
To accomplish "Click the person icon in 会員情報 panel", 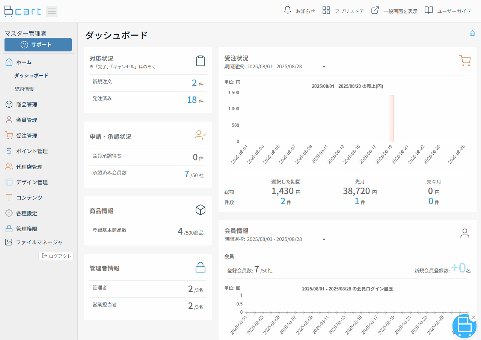I will [x=465, y=233].
